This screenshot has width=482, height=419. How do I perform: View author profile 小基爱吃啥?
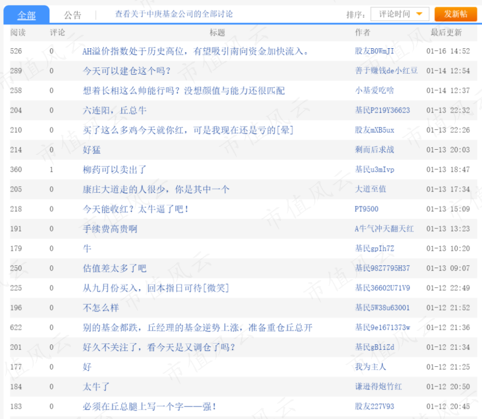point(375,91)
